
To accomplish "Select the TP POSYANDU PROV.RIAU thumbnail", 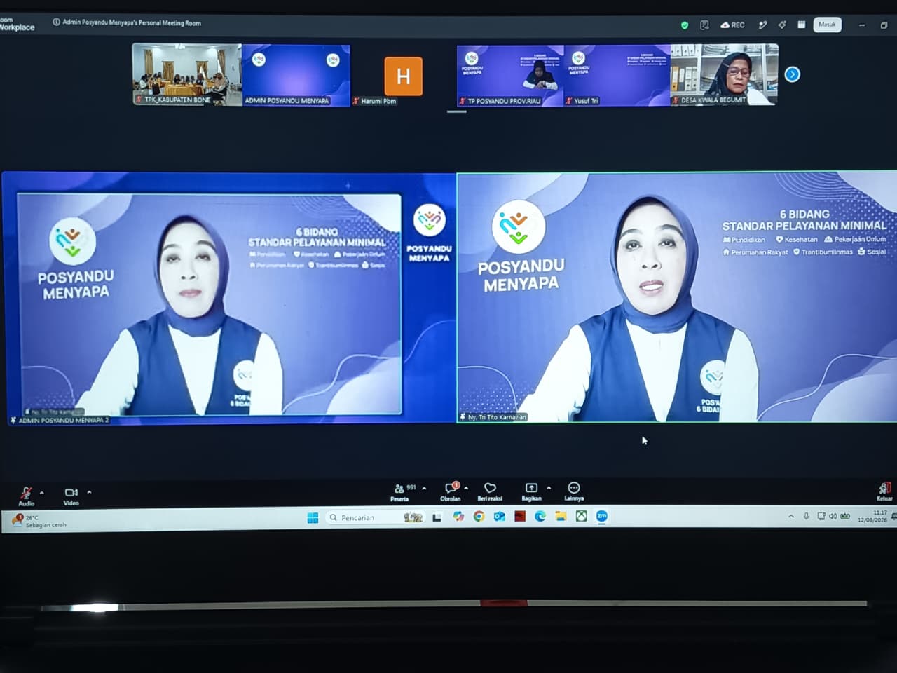I will point(510,76).
